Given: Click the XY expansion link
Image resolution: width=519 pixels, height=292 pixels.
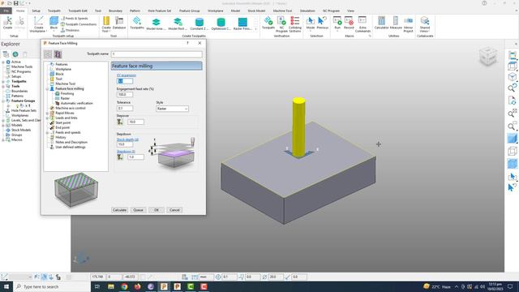Looking at the screenshot, I should 127,75.
